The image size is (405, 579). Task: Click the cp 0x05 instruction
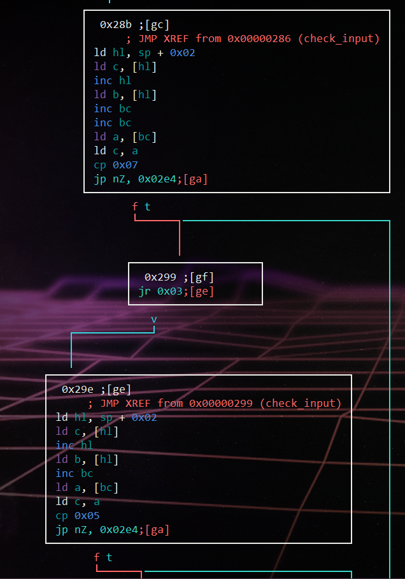click(78, 515)
